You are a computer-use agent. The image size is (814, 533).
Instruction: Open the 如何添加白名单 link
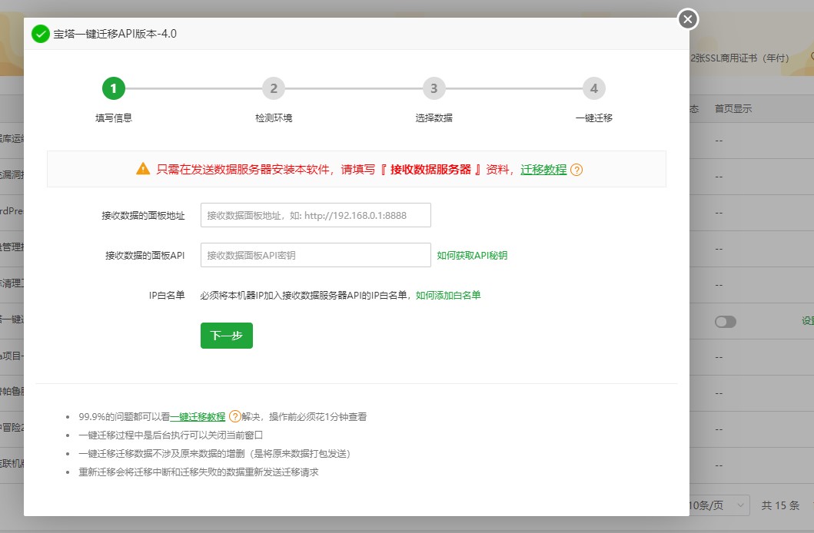pos(448,295)
